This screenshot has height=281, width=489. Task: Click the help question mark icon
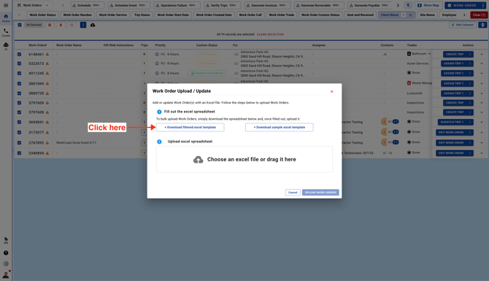(6, 253)
